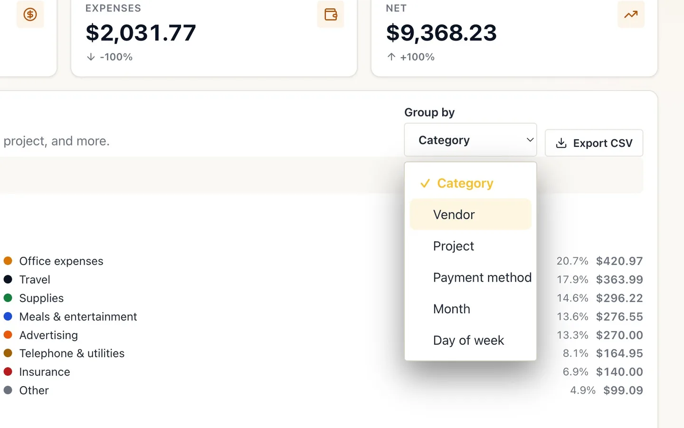Click the $99.09 amount
The height and width of the screenshot is (428, 684).
[x=623, y=390]
